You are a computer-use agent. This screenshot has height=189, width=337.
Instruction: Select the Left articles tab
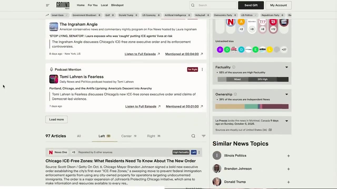pos(105,136)
